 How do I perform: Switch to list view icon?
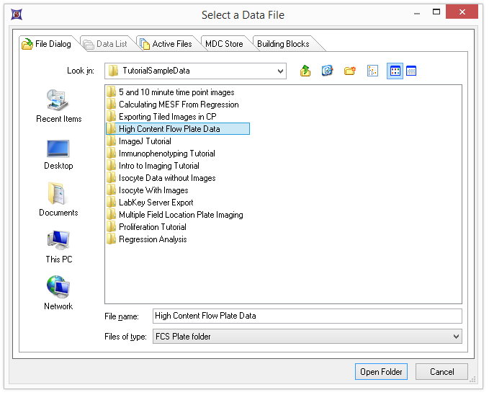coord(372,71)
